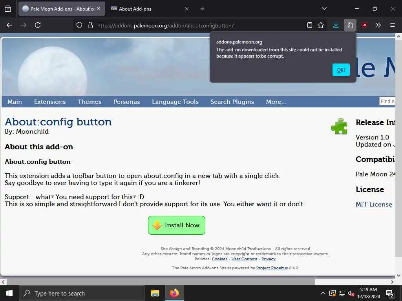
Task: Open the Project Phoebus link
Action: pyautogui.click(x=272, y=268)
